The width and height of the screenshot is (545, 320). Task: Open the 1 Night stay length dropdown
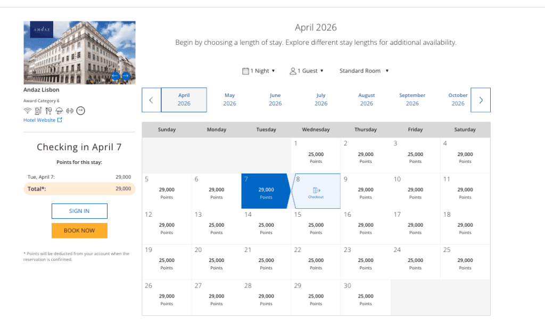(259, 70)
